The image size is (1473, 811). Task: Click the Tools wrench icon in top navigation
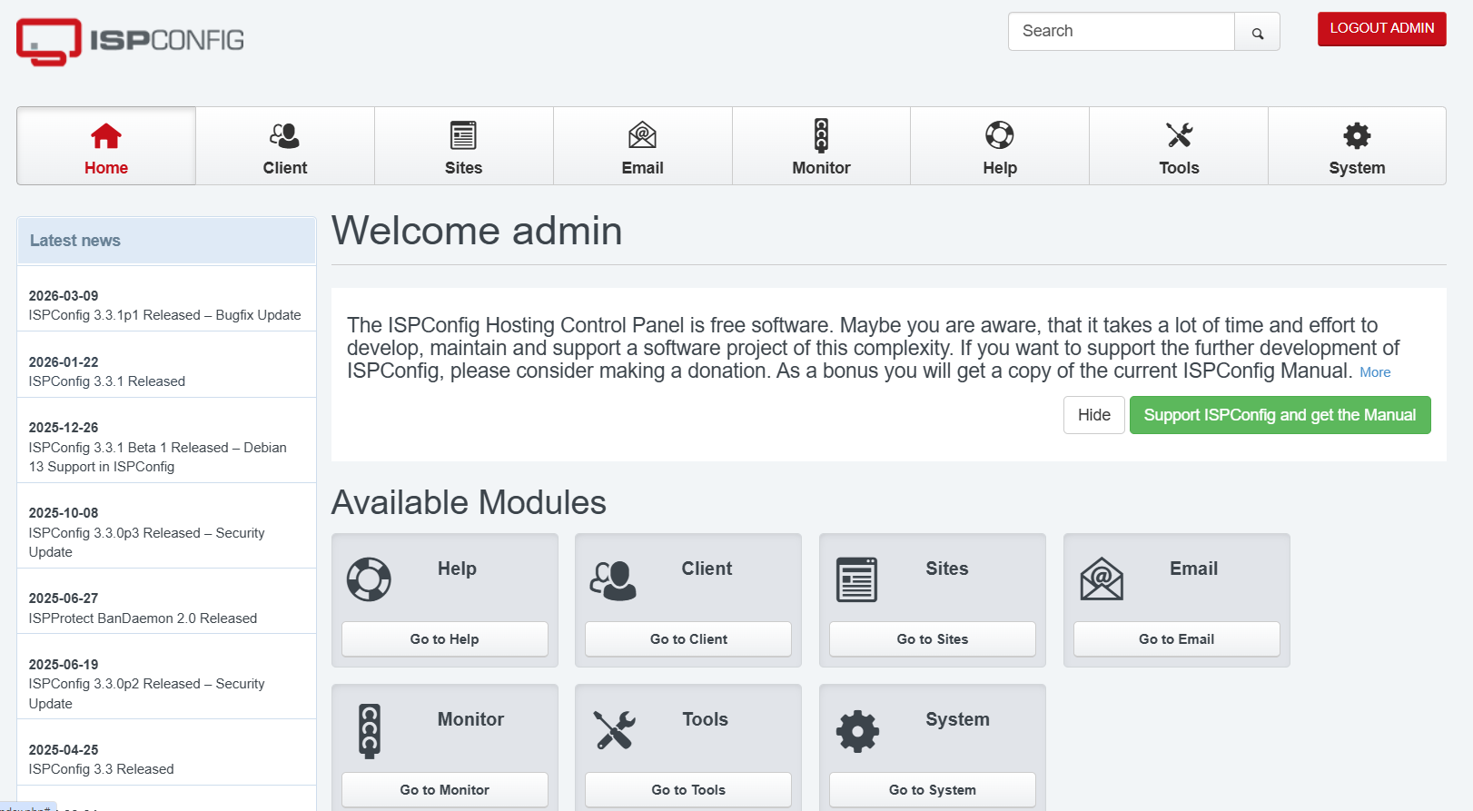click(x=1179, y=135)
